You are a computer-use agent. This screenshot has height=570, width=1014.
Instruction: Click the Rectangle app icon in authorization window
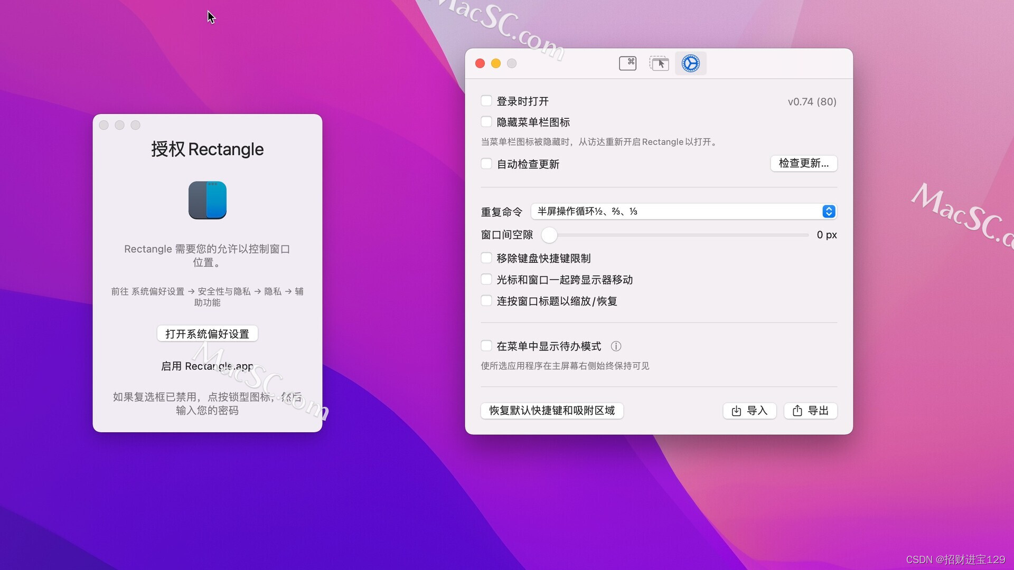(x=208, y=200)
